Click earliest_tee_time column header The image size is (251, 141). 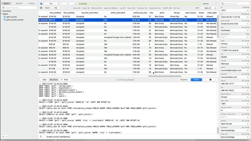[x=140, y=13]
